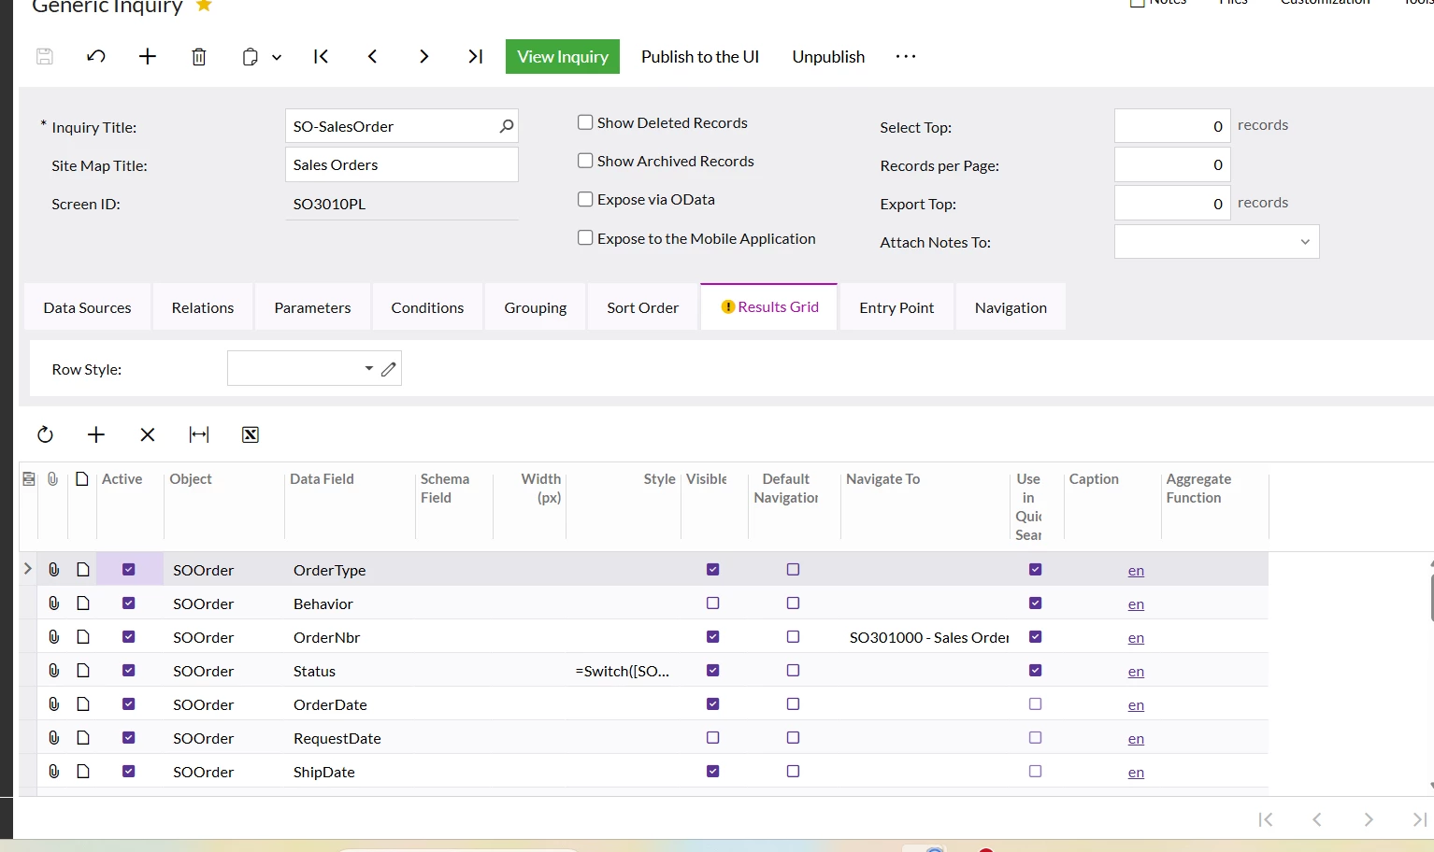1434x852 pixels.
Task: Check Use in Quick Search for OrderDate row
Action: click(x=1036, y=704)
